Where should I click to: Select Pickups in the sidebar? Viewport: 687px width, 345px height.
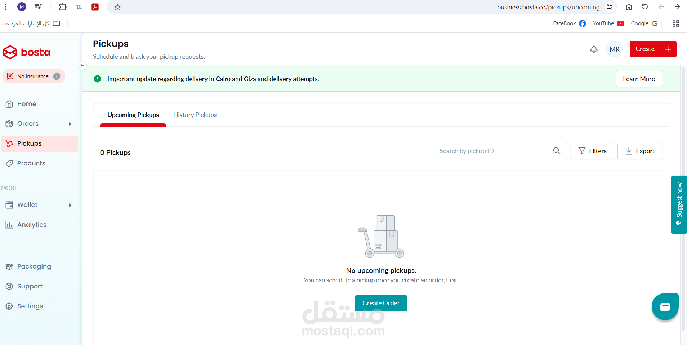40,143
